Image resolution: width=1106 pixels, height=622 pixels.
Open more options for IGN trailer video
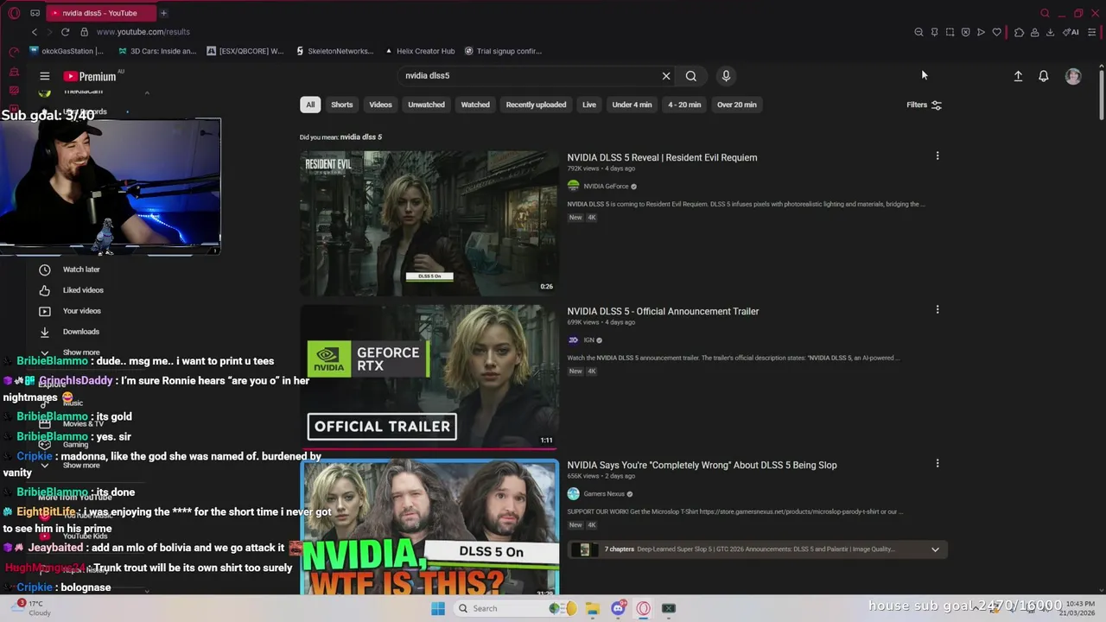coord(938,310)
